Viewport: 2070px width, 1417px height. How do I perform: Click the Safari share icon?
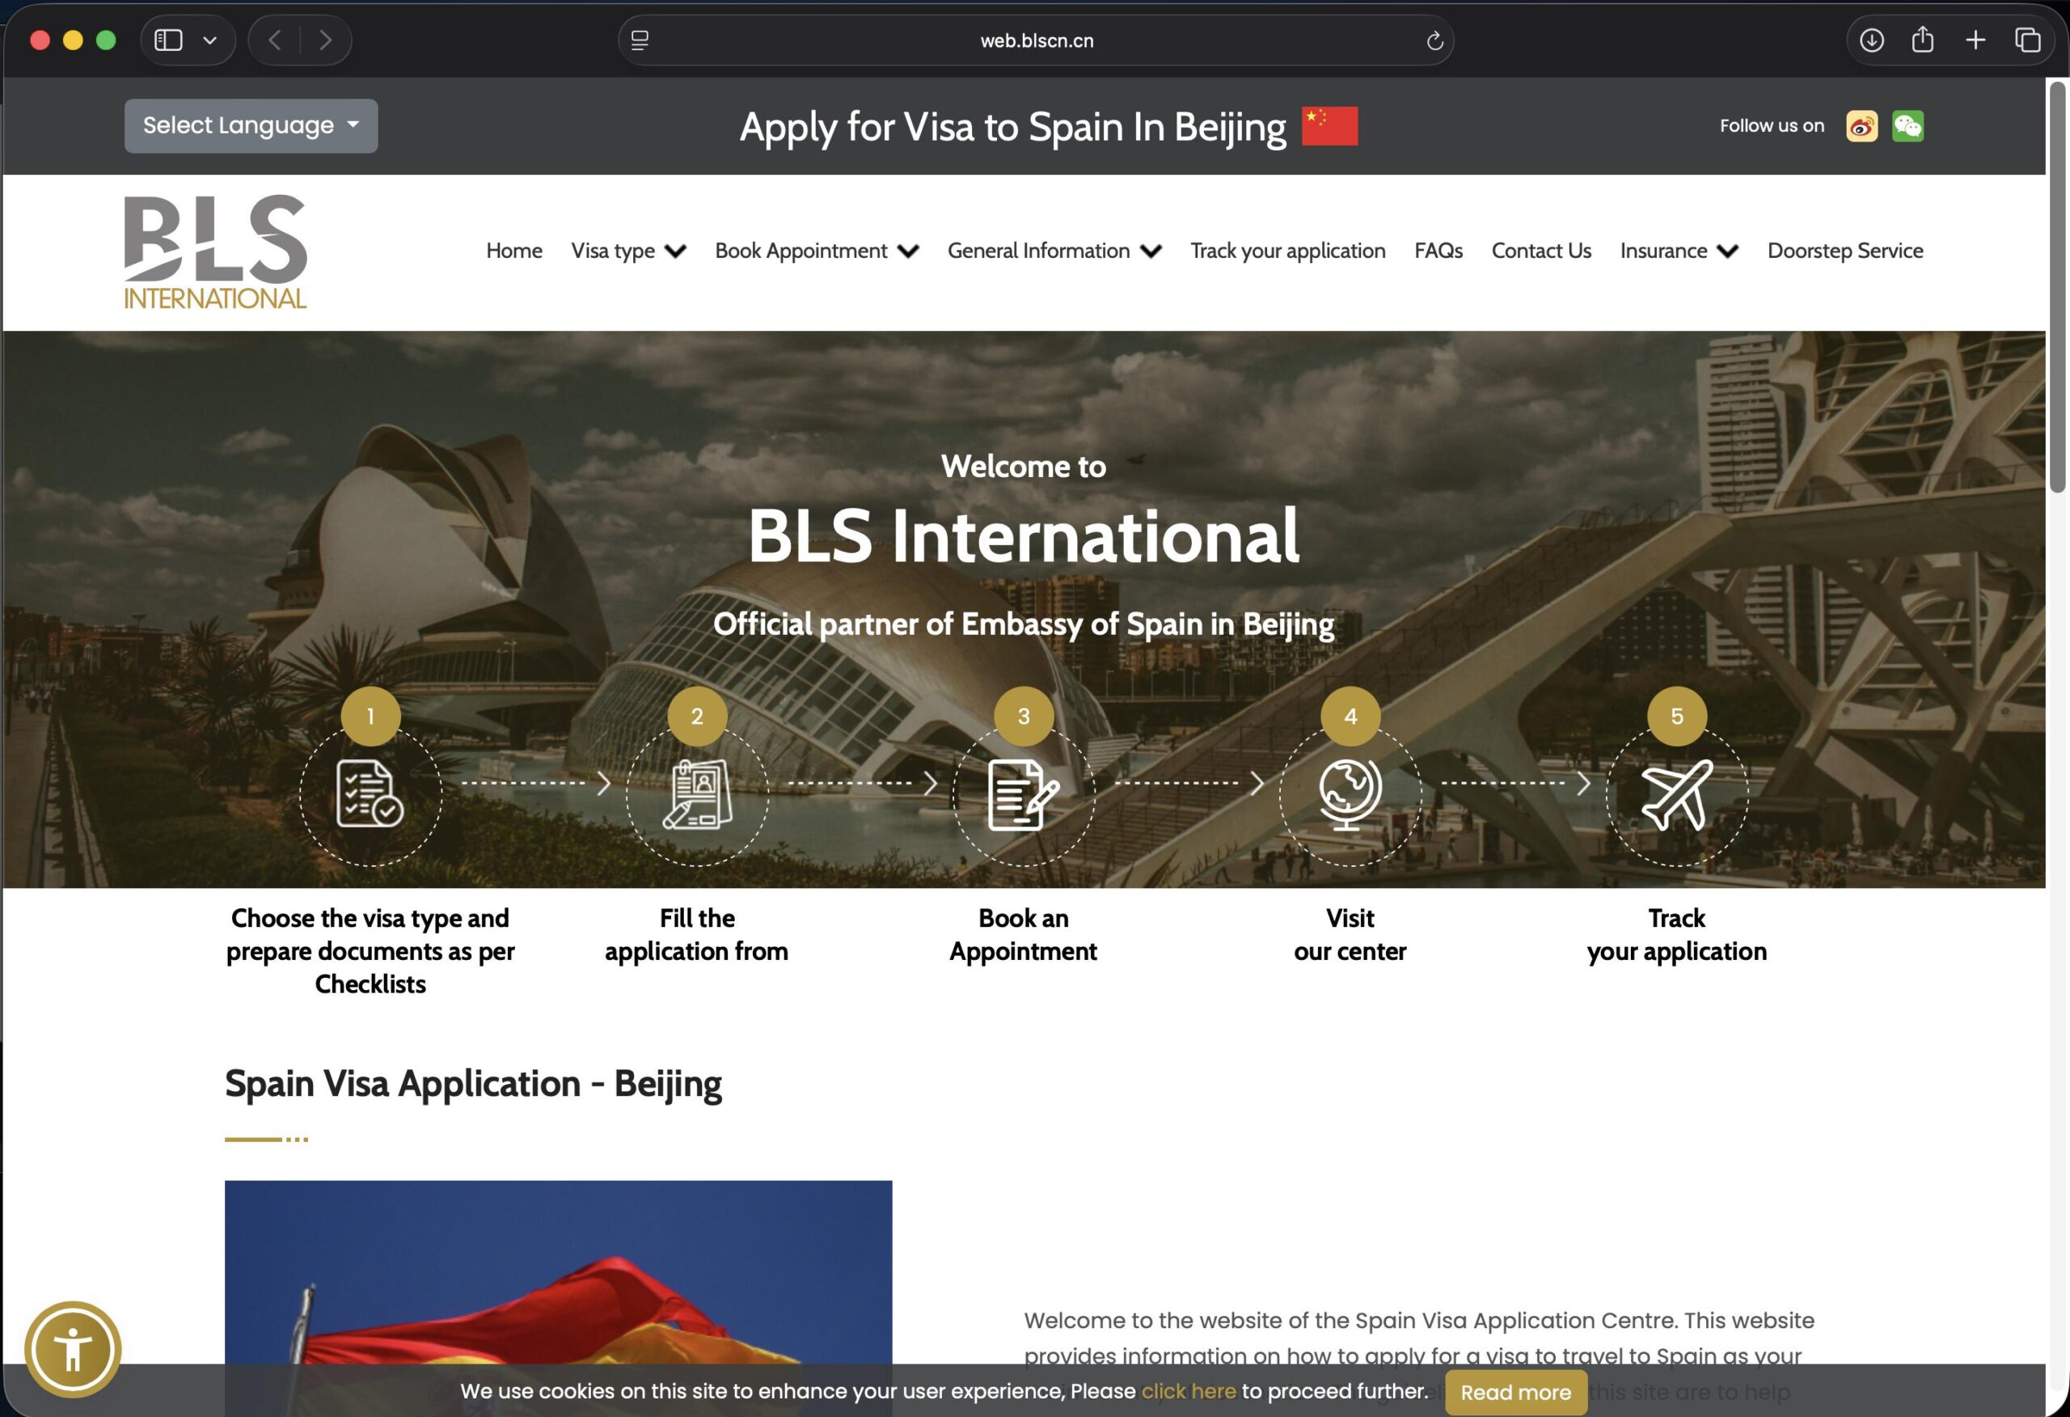(1923, 39)
